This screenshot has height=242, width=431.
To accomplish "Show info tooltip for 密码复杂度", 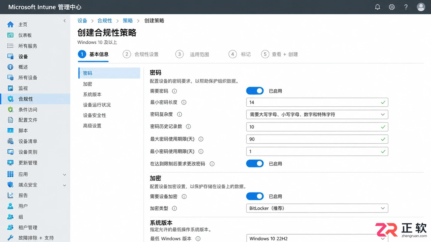I will 179,114.
